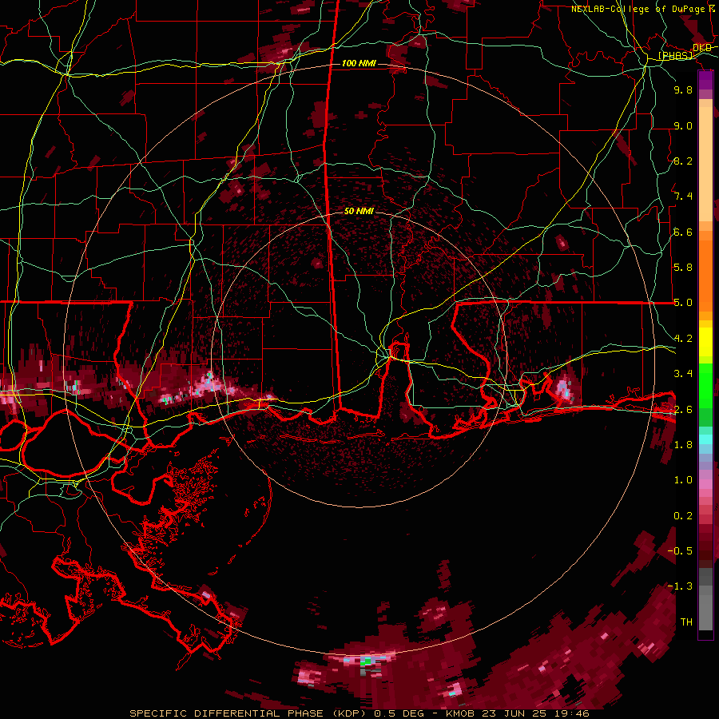This screenshot has height=719, width=719.
Task: Click the "50 NMI" range ring label
Action: coord(359,211)
